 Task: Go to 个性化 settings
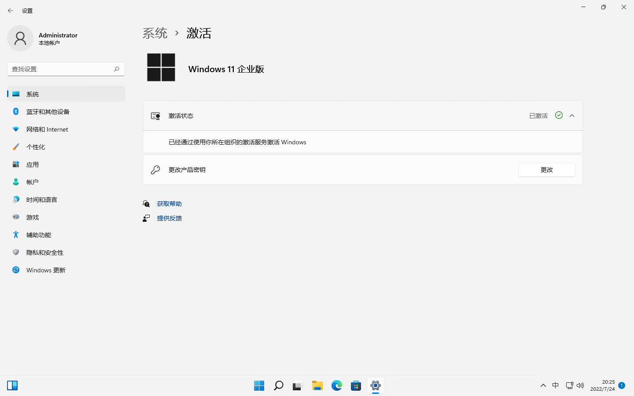(66, 147)
